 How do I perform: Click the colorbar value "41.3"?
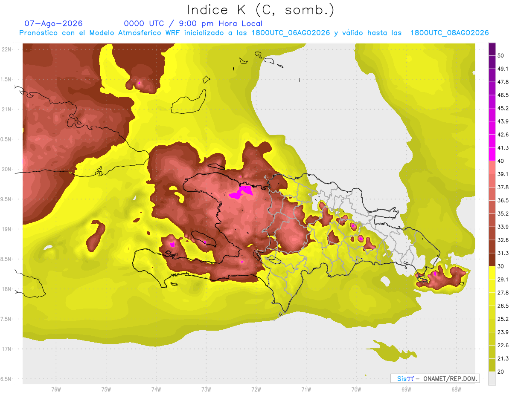pos(503,148)
